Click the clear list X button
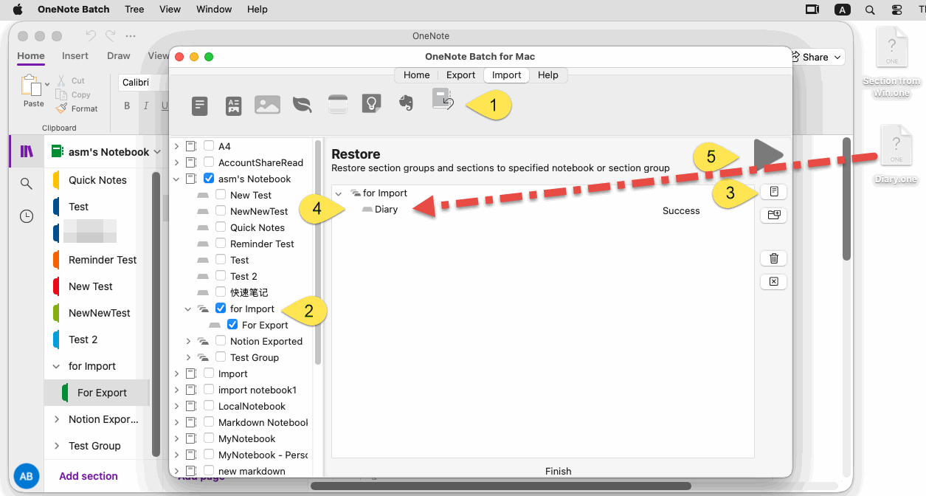 click(x=773, y=282)
